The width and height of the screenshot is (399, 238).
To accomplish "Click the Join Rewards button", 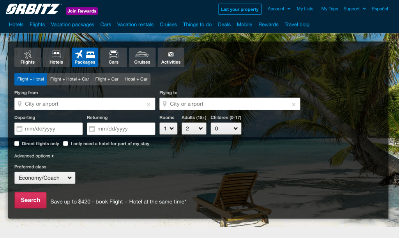I will point(82,11).
